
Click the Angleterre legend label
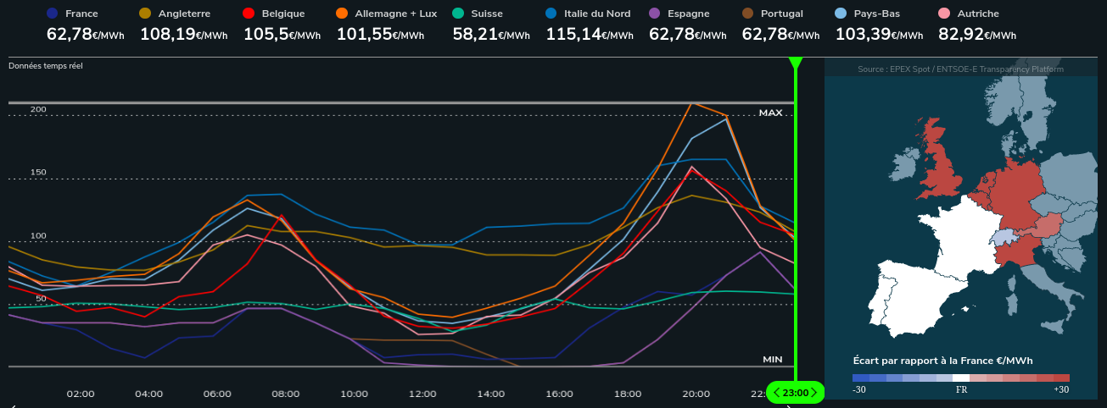(x=184, y=14)
